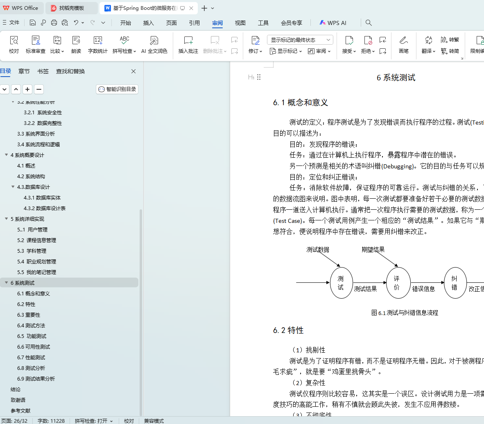
Task: Open the 找稻壳模板 tab
Action: point(72,8)
